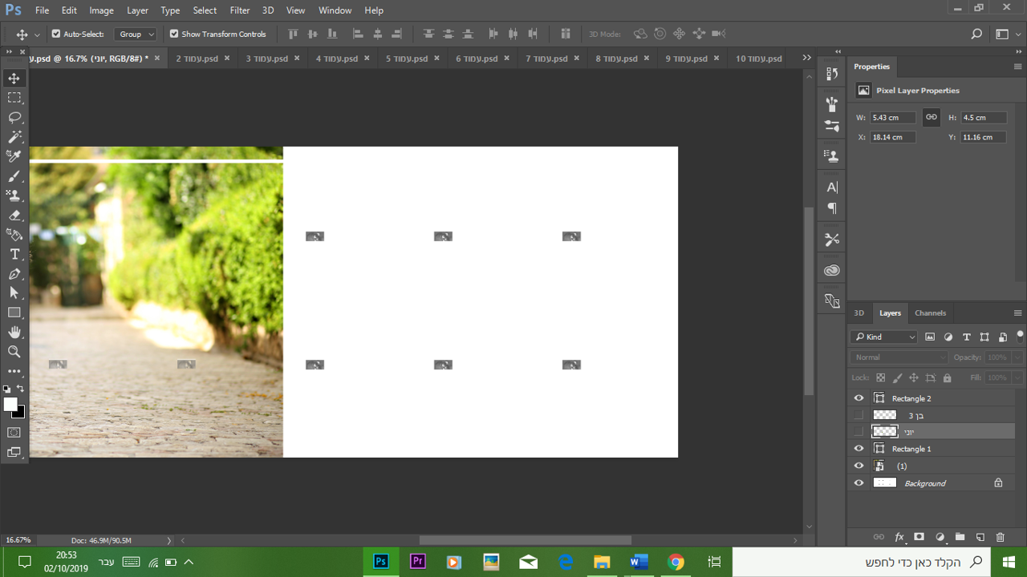Expand the hidden document tabs list
This screenshot has height=577, width=1027.
click(x=806, y=59)
